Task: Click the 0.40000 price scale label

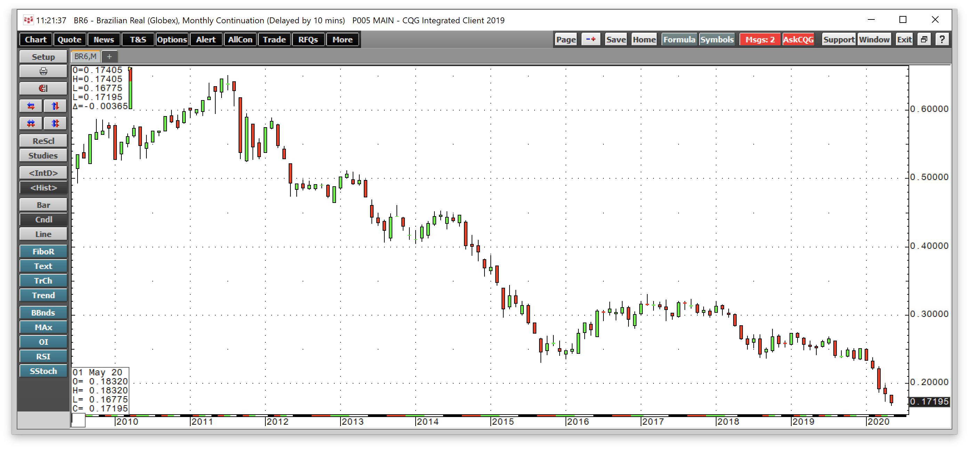Action: pyautogui.click(x=929, y=246)
